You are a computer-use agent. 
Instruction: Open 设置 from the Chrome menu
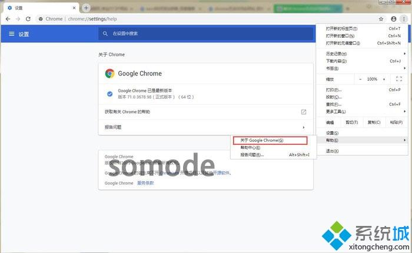(x=363, y=133)
